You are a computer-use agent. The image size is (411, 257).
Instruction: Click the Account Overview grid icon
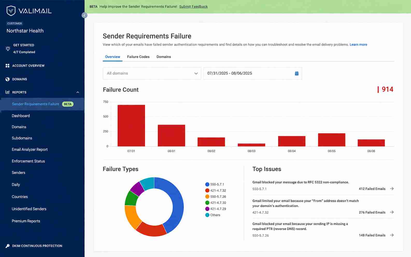click(x=8, y=66)
